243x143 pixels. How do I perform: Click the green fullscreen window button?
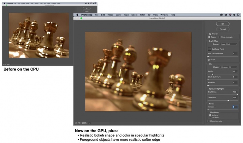click(x=81, y=18)
